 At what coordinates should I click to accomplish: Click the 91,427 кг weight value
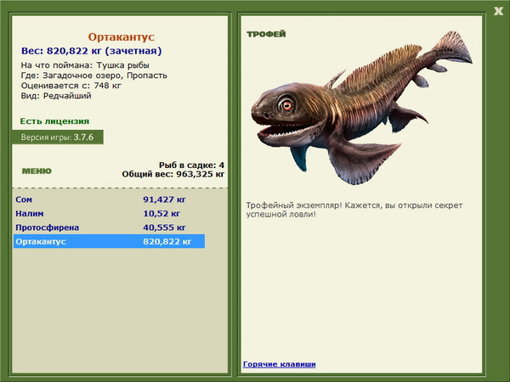click(164, 199)
